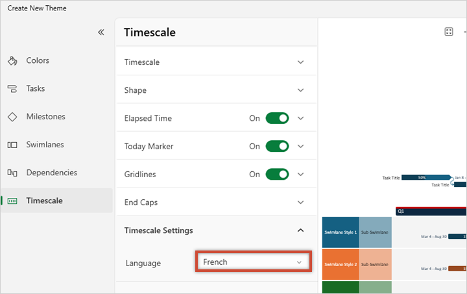467x294 pixels.
Task: Disable the Today Marker switch
Action: 277,146
